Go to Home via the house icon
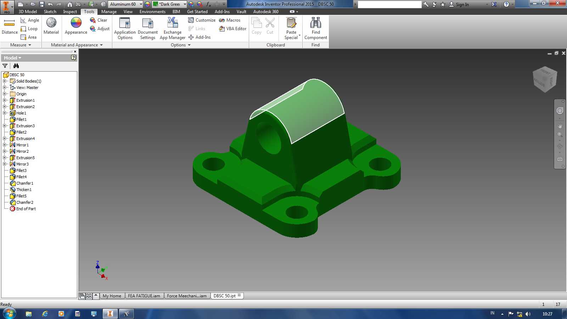The width and height of the screenshot is (567, 319). pos(70,4)
